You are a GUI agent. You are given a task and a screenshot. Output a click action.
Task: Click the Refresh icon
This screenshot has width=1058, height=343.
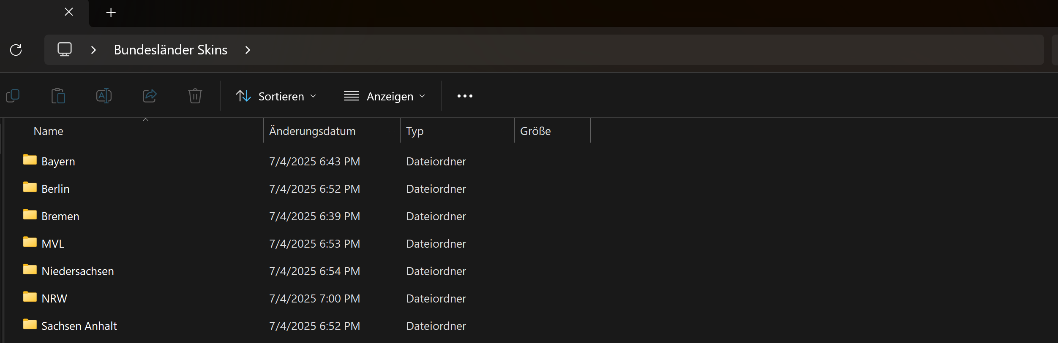16,50
